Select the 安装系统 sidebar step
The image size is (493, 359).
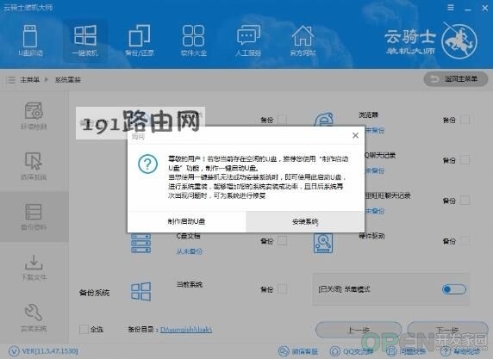[x=34, y=318]
